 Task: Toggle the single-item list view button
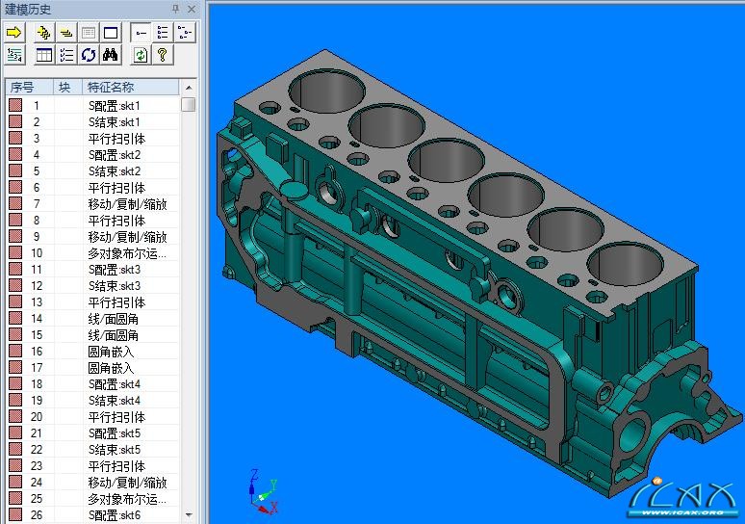tap(141, 32)
